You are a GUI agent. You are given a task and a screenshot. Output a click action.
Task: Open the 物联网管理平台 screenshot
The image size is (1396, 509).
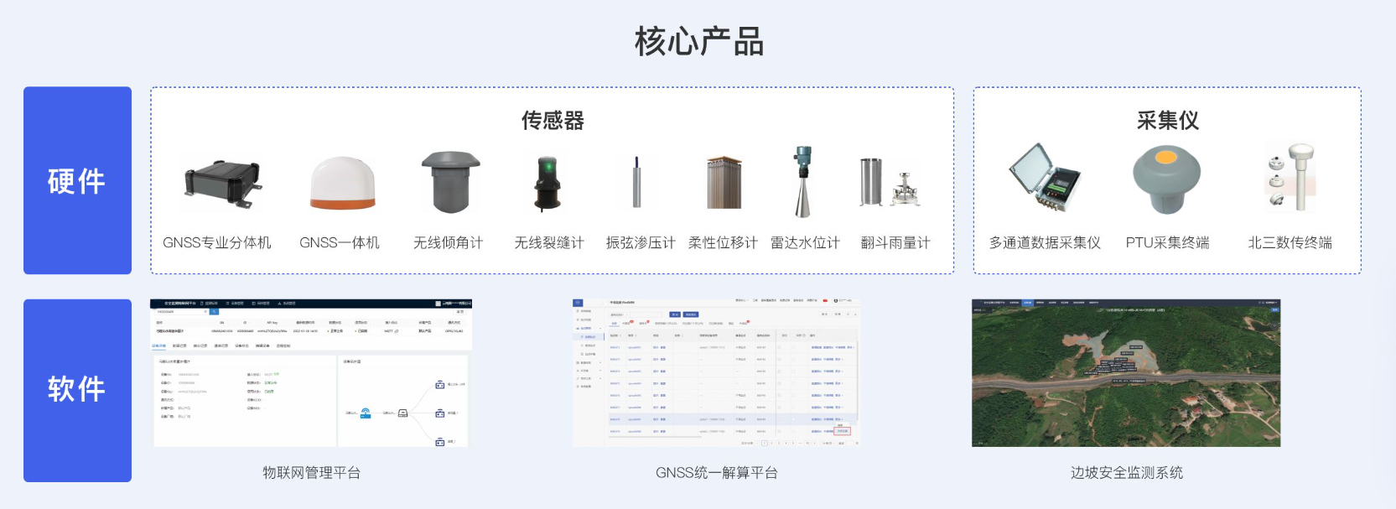(x=311, y=373)
